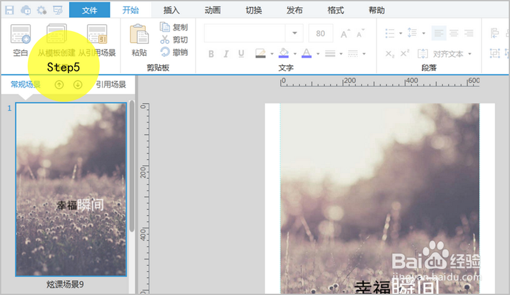
Task: Switch to the 切换 tab
Action: [253, 10]
